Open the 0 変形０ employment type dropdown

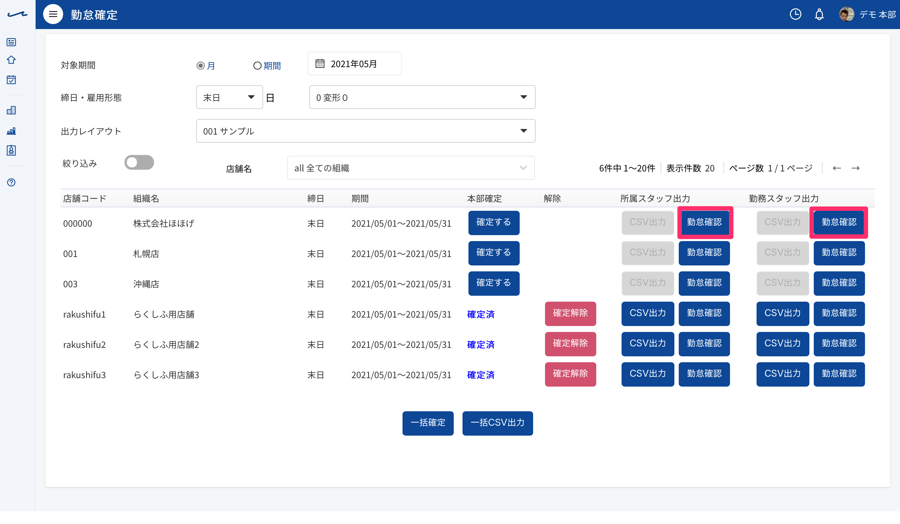tap(422, 97)
